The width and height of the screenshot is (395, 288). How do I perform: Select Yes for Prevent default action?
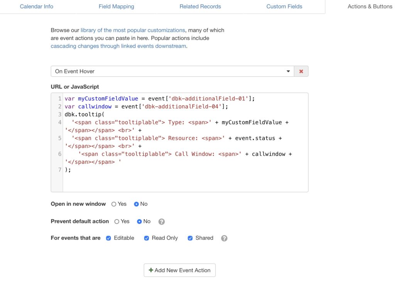point(117,221)
